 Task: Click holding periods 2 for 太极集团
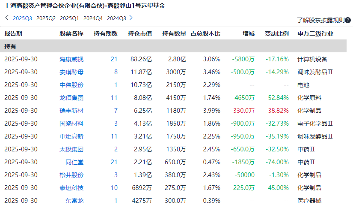tap(116, 149)
